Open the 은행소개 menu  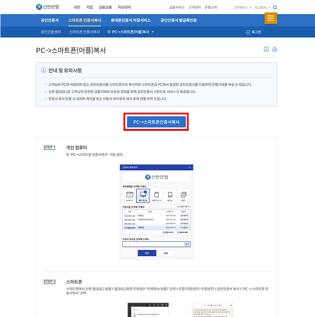click(210, 7)
